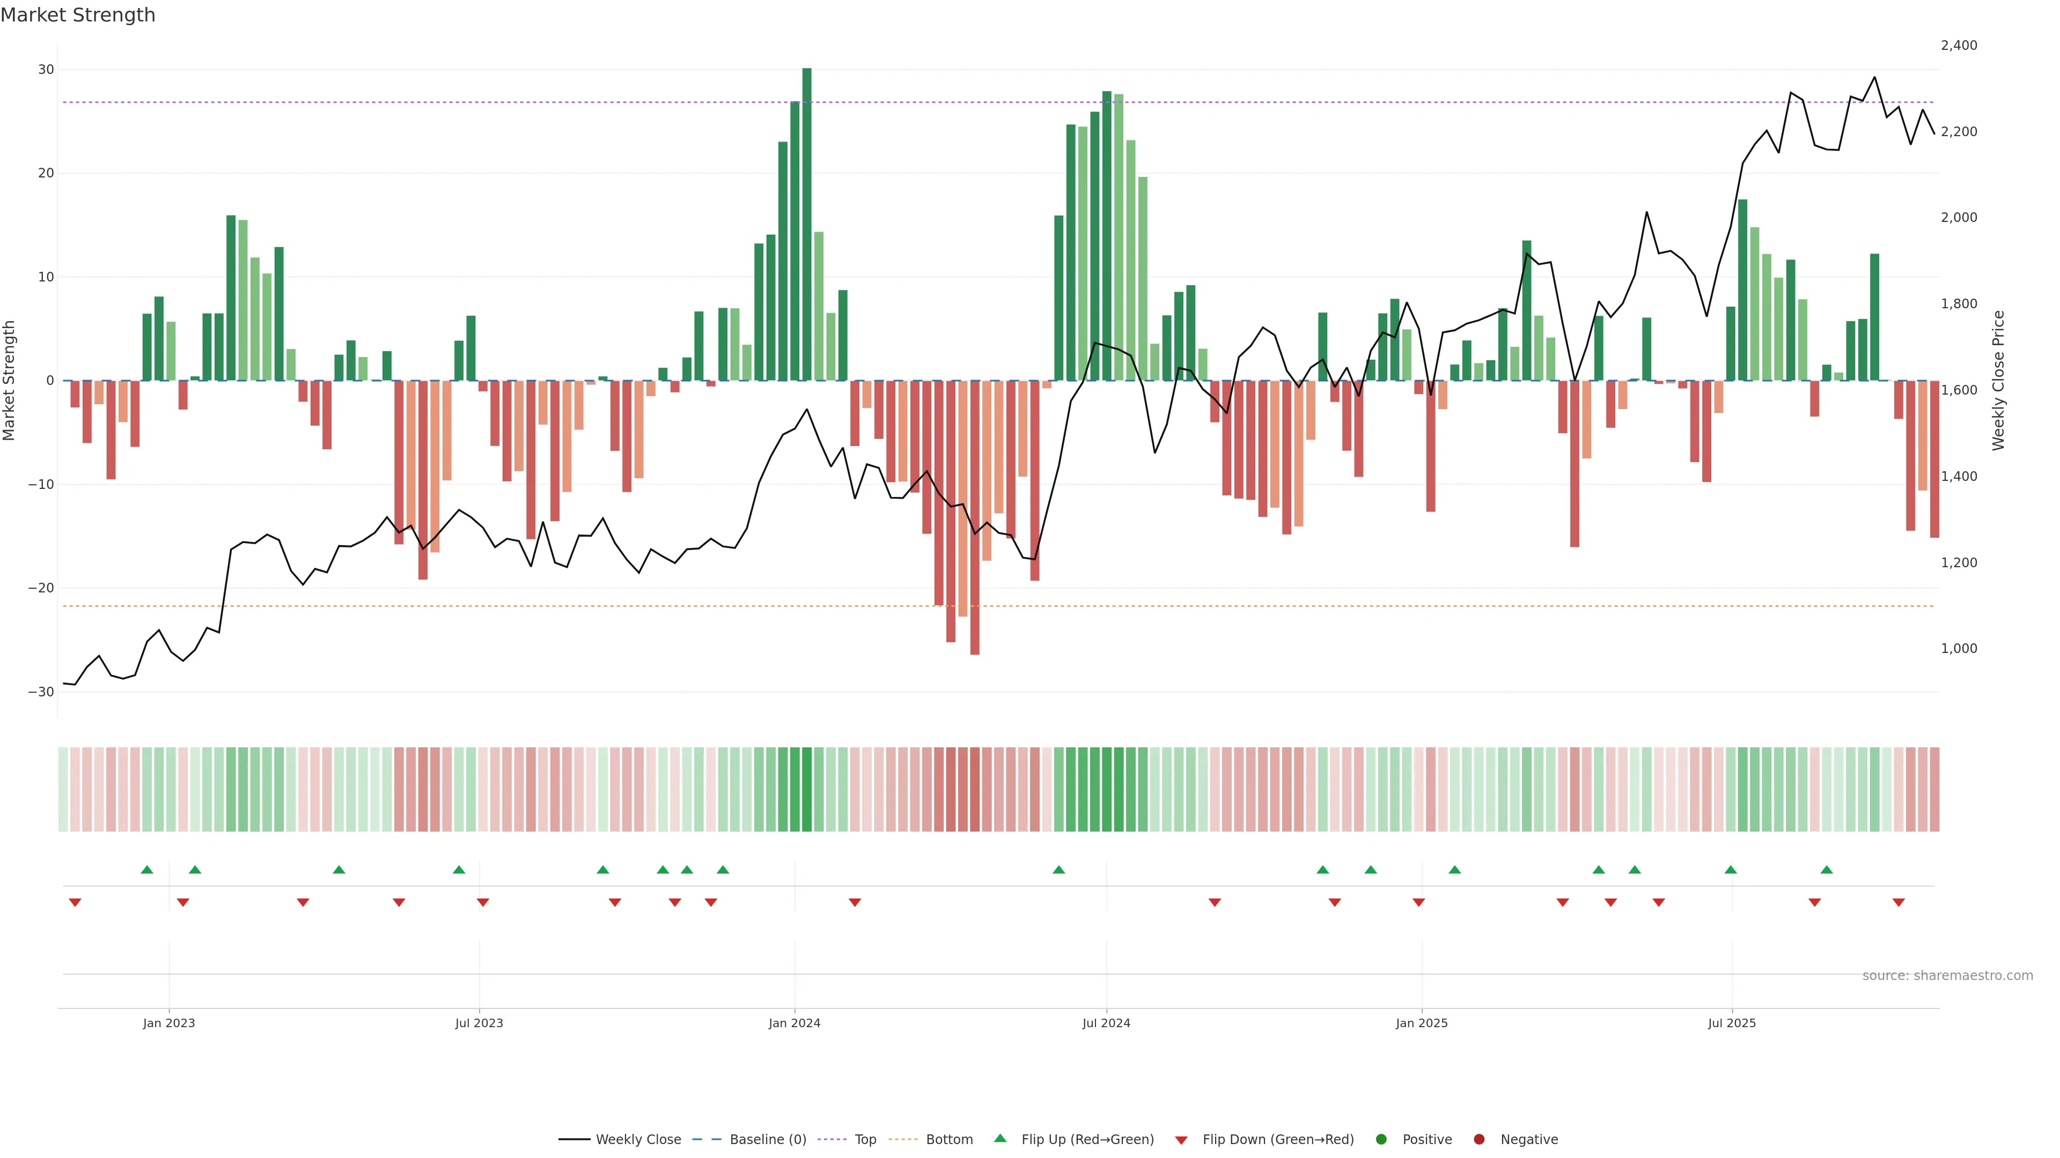Click the Jul 2025 x-axis label
Viewport: 2060px width, 1158px height.
click(x=1731, y=1023)
